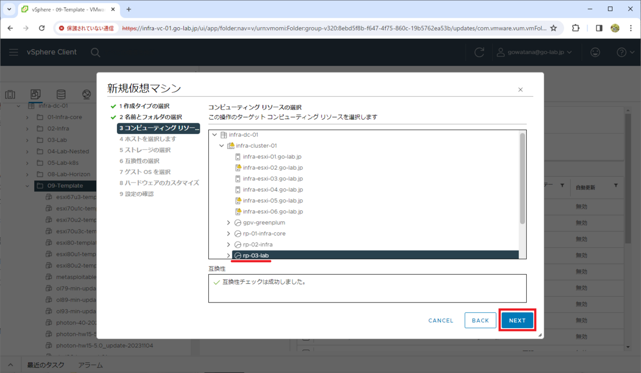The width and height of the screenshot is (641, 373).
Task: Open the gowatana@go-lab.jp user menu
Action: pos(535,52)
